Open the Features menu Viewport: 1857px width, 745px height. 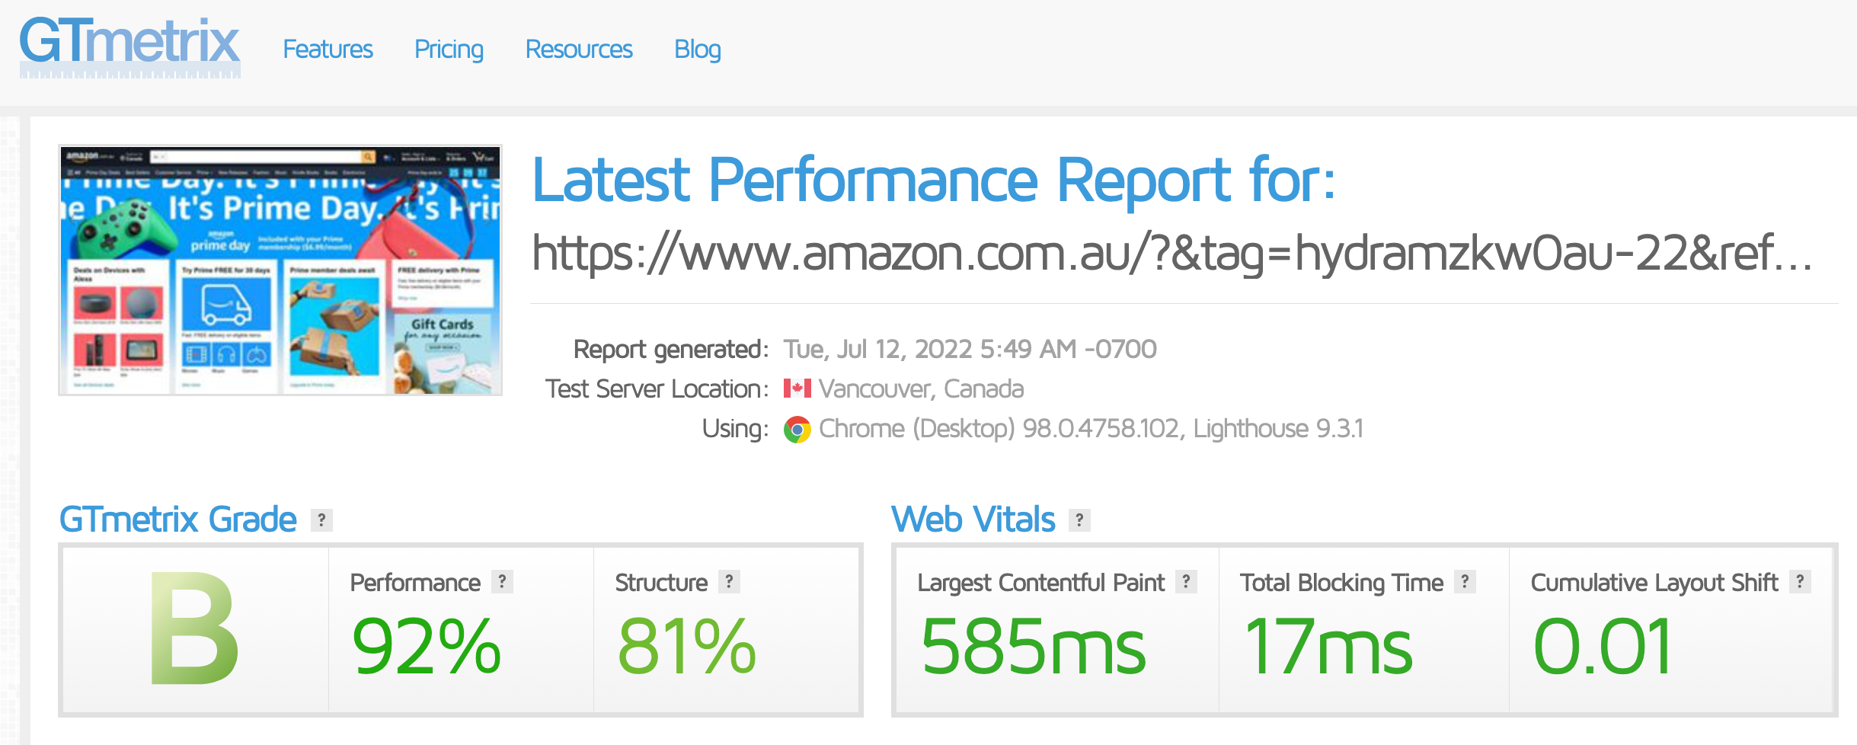click(328, 50)
